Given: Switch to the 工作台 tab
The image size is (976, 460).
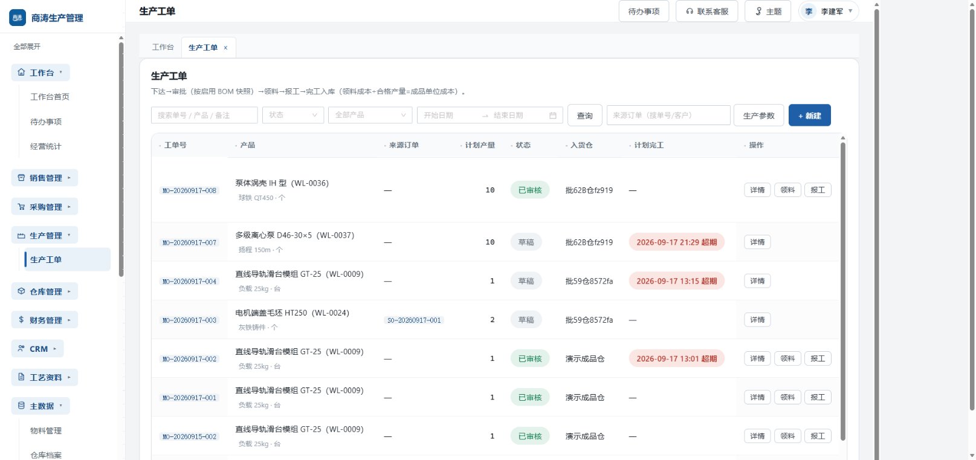Looking at the screenshot, I should click(x=163, y=47).
